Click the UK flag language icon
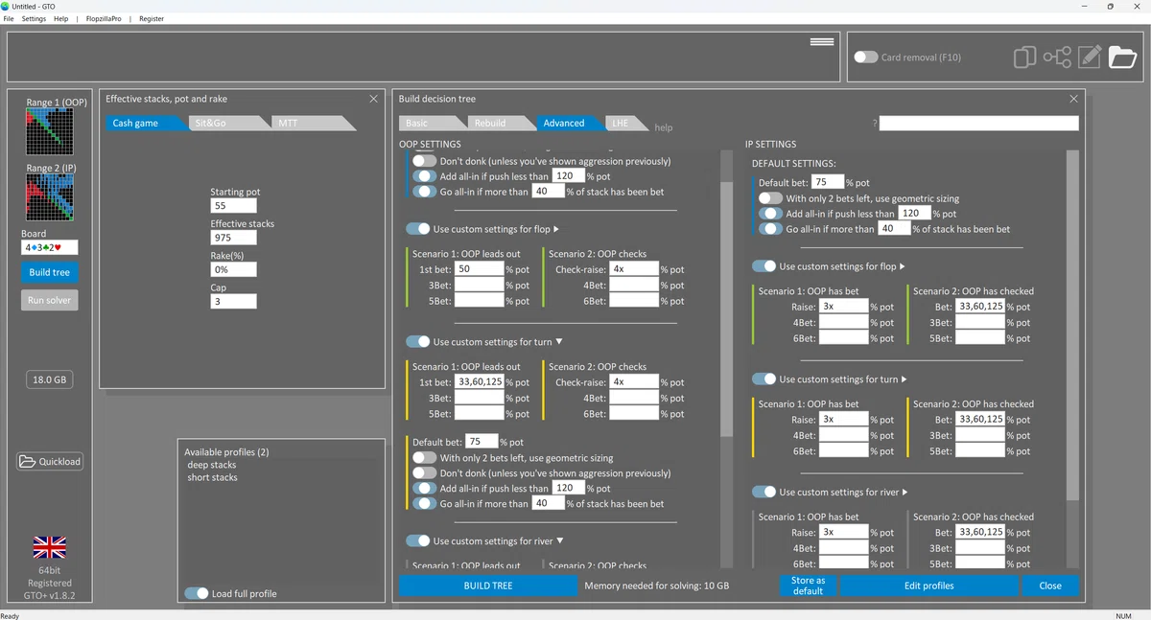Viewport: 1151px width, 620px height. [50, 547]
